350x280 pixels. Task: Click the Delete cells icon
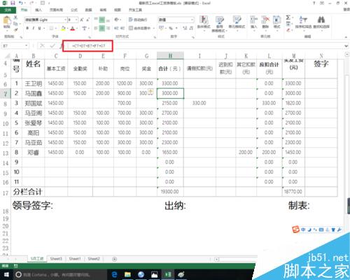(x=265, y=22)
